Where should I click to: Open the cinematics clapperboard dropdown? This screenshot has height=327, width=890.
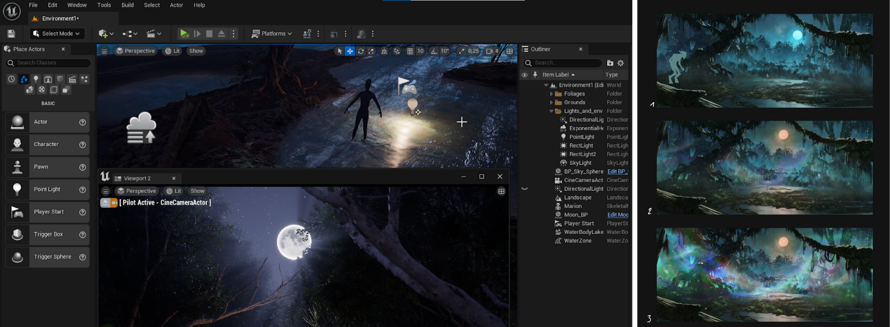[x=154, y=34]
